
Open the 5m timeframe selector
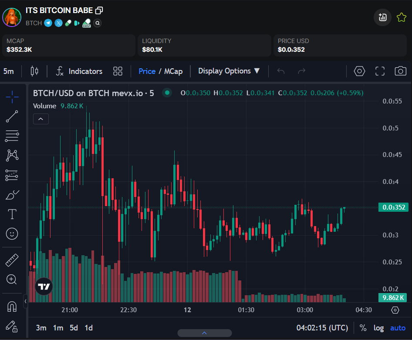point(8,71)
